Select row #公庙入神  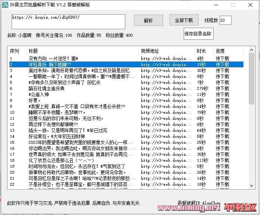pyautogui.click(x=126, y=94)
